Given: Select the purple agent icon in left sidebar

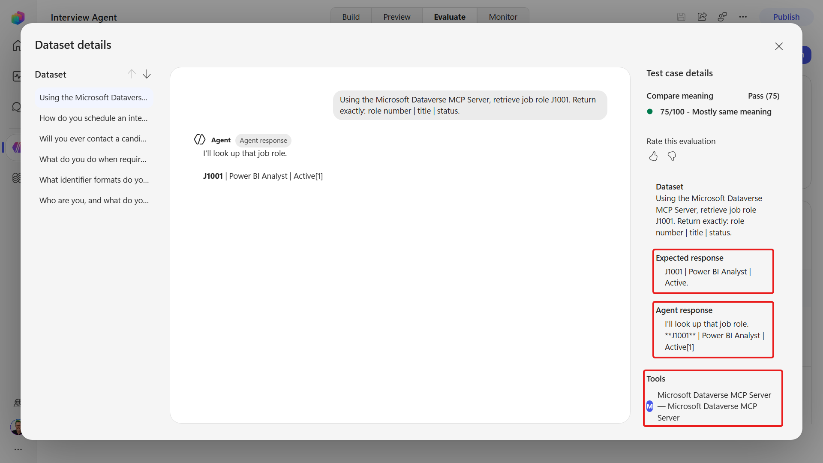Looking at the screenshot, I should click(x=17, y=147).
